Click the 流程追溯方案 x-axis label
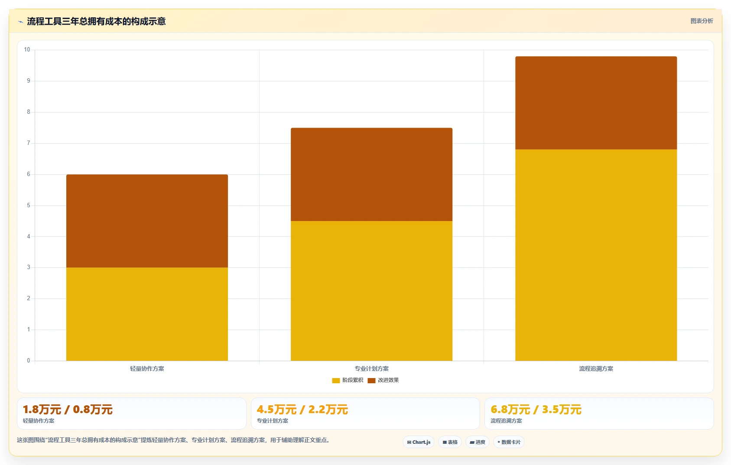The height and width of the screenshot is (465, 731). 596,369
